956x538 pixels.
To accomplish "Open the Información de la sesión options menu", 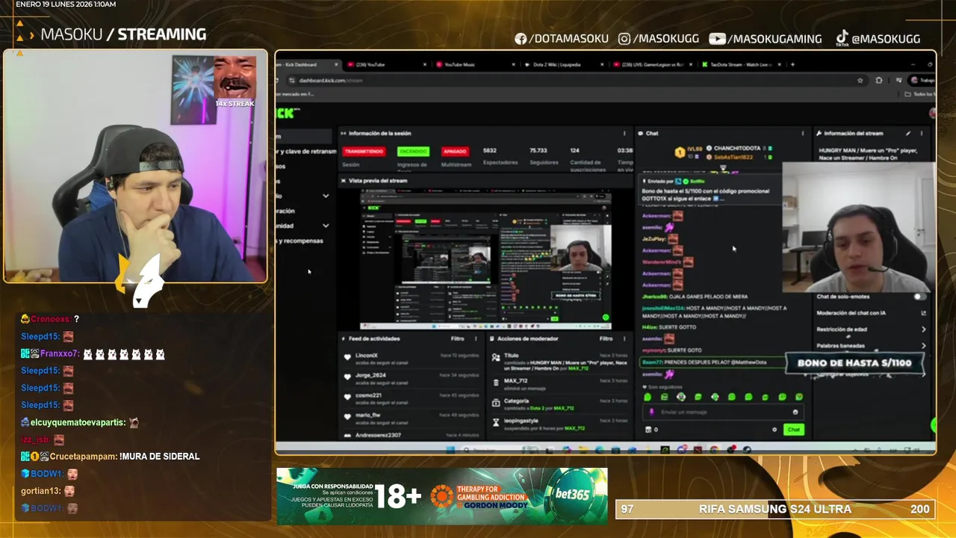I will point(624,133).
